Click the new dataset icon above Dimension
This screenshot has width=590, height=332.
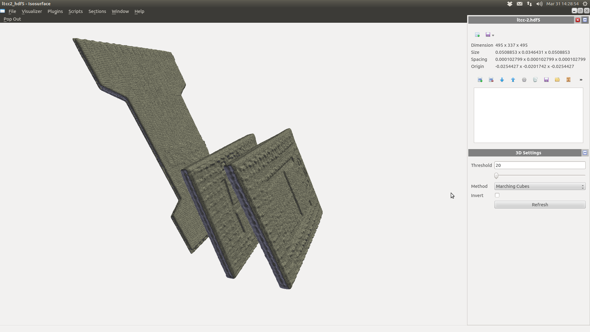pos(477,35)
